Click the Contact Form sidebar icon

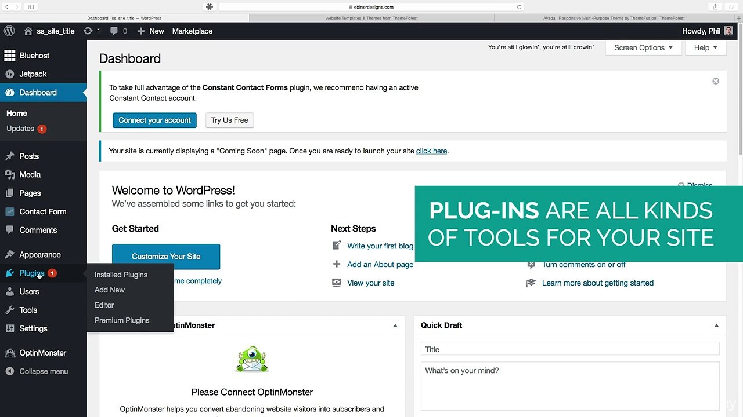[10, 212]
